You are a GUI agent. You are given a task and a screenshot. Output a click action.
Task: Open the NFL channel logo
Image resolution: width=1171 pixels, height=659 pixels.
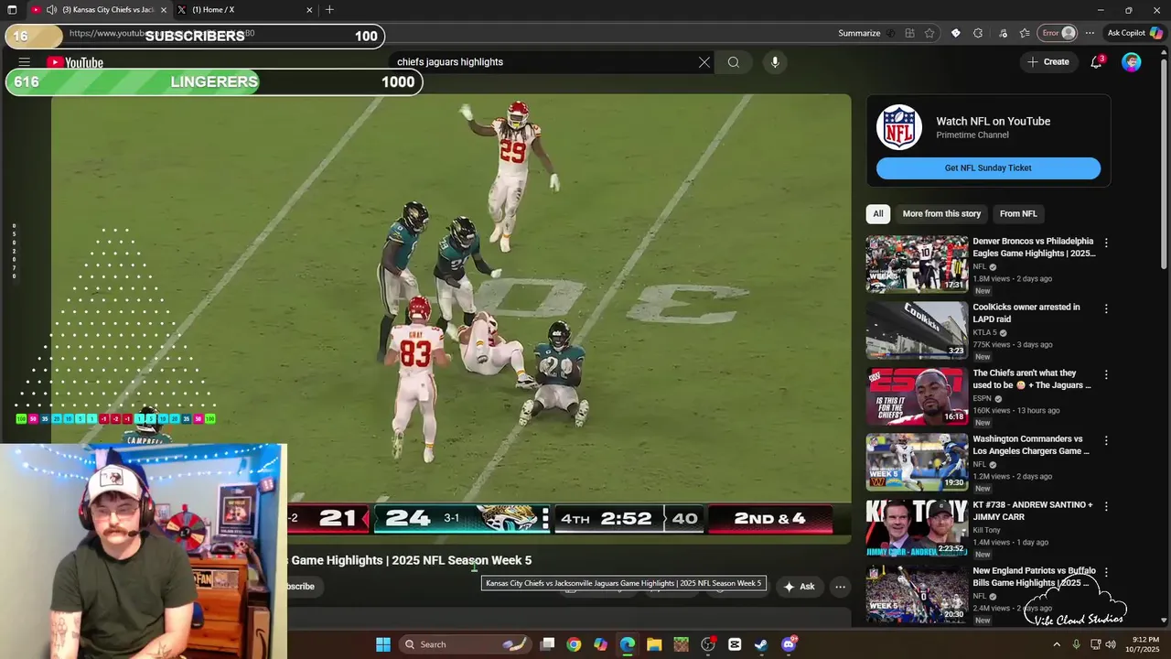point(899,127)
